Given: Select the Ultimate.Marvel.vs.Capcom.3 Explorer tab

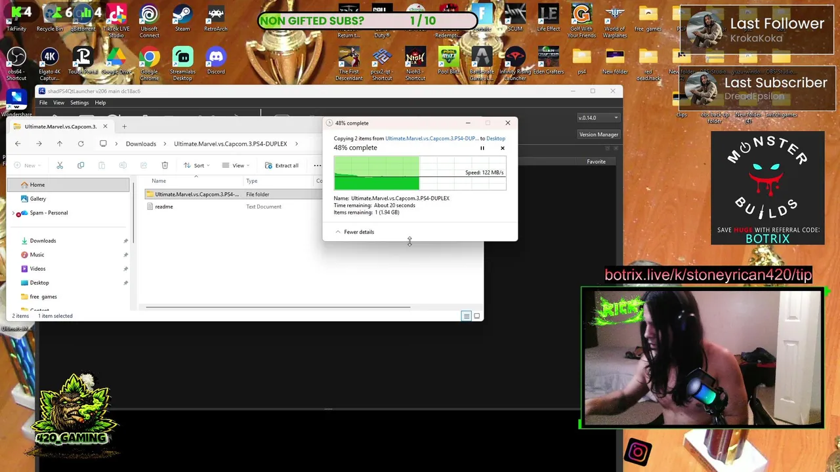Looking at the screenshot, I should [x=59, y=127].
